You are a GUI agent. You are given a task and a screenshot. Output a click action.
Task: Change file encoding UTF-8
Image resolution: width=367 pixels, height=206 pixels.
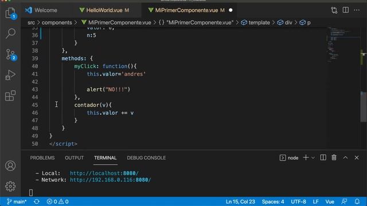pyautogui.click(x=298, y=201)
